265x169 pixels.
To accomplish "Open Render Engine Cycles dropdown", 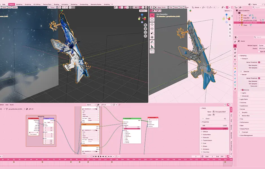I will coord(262,46).
